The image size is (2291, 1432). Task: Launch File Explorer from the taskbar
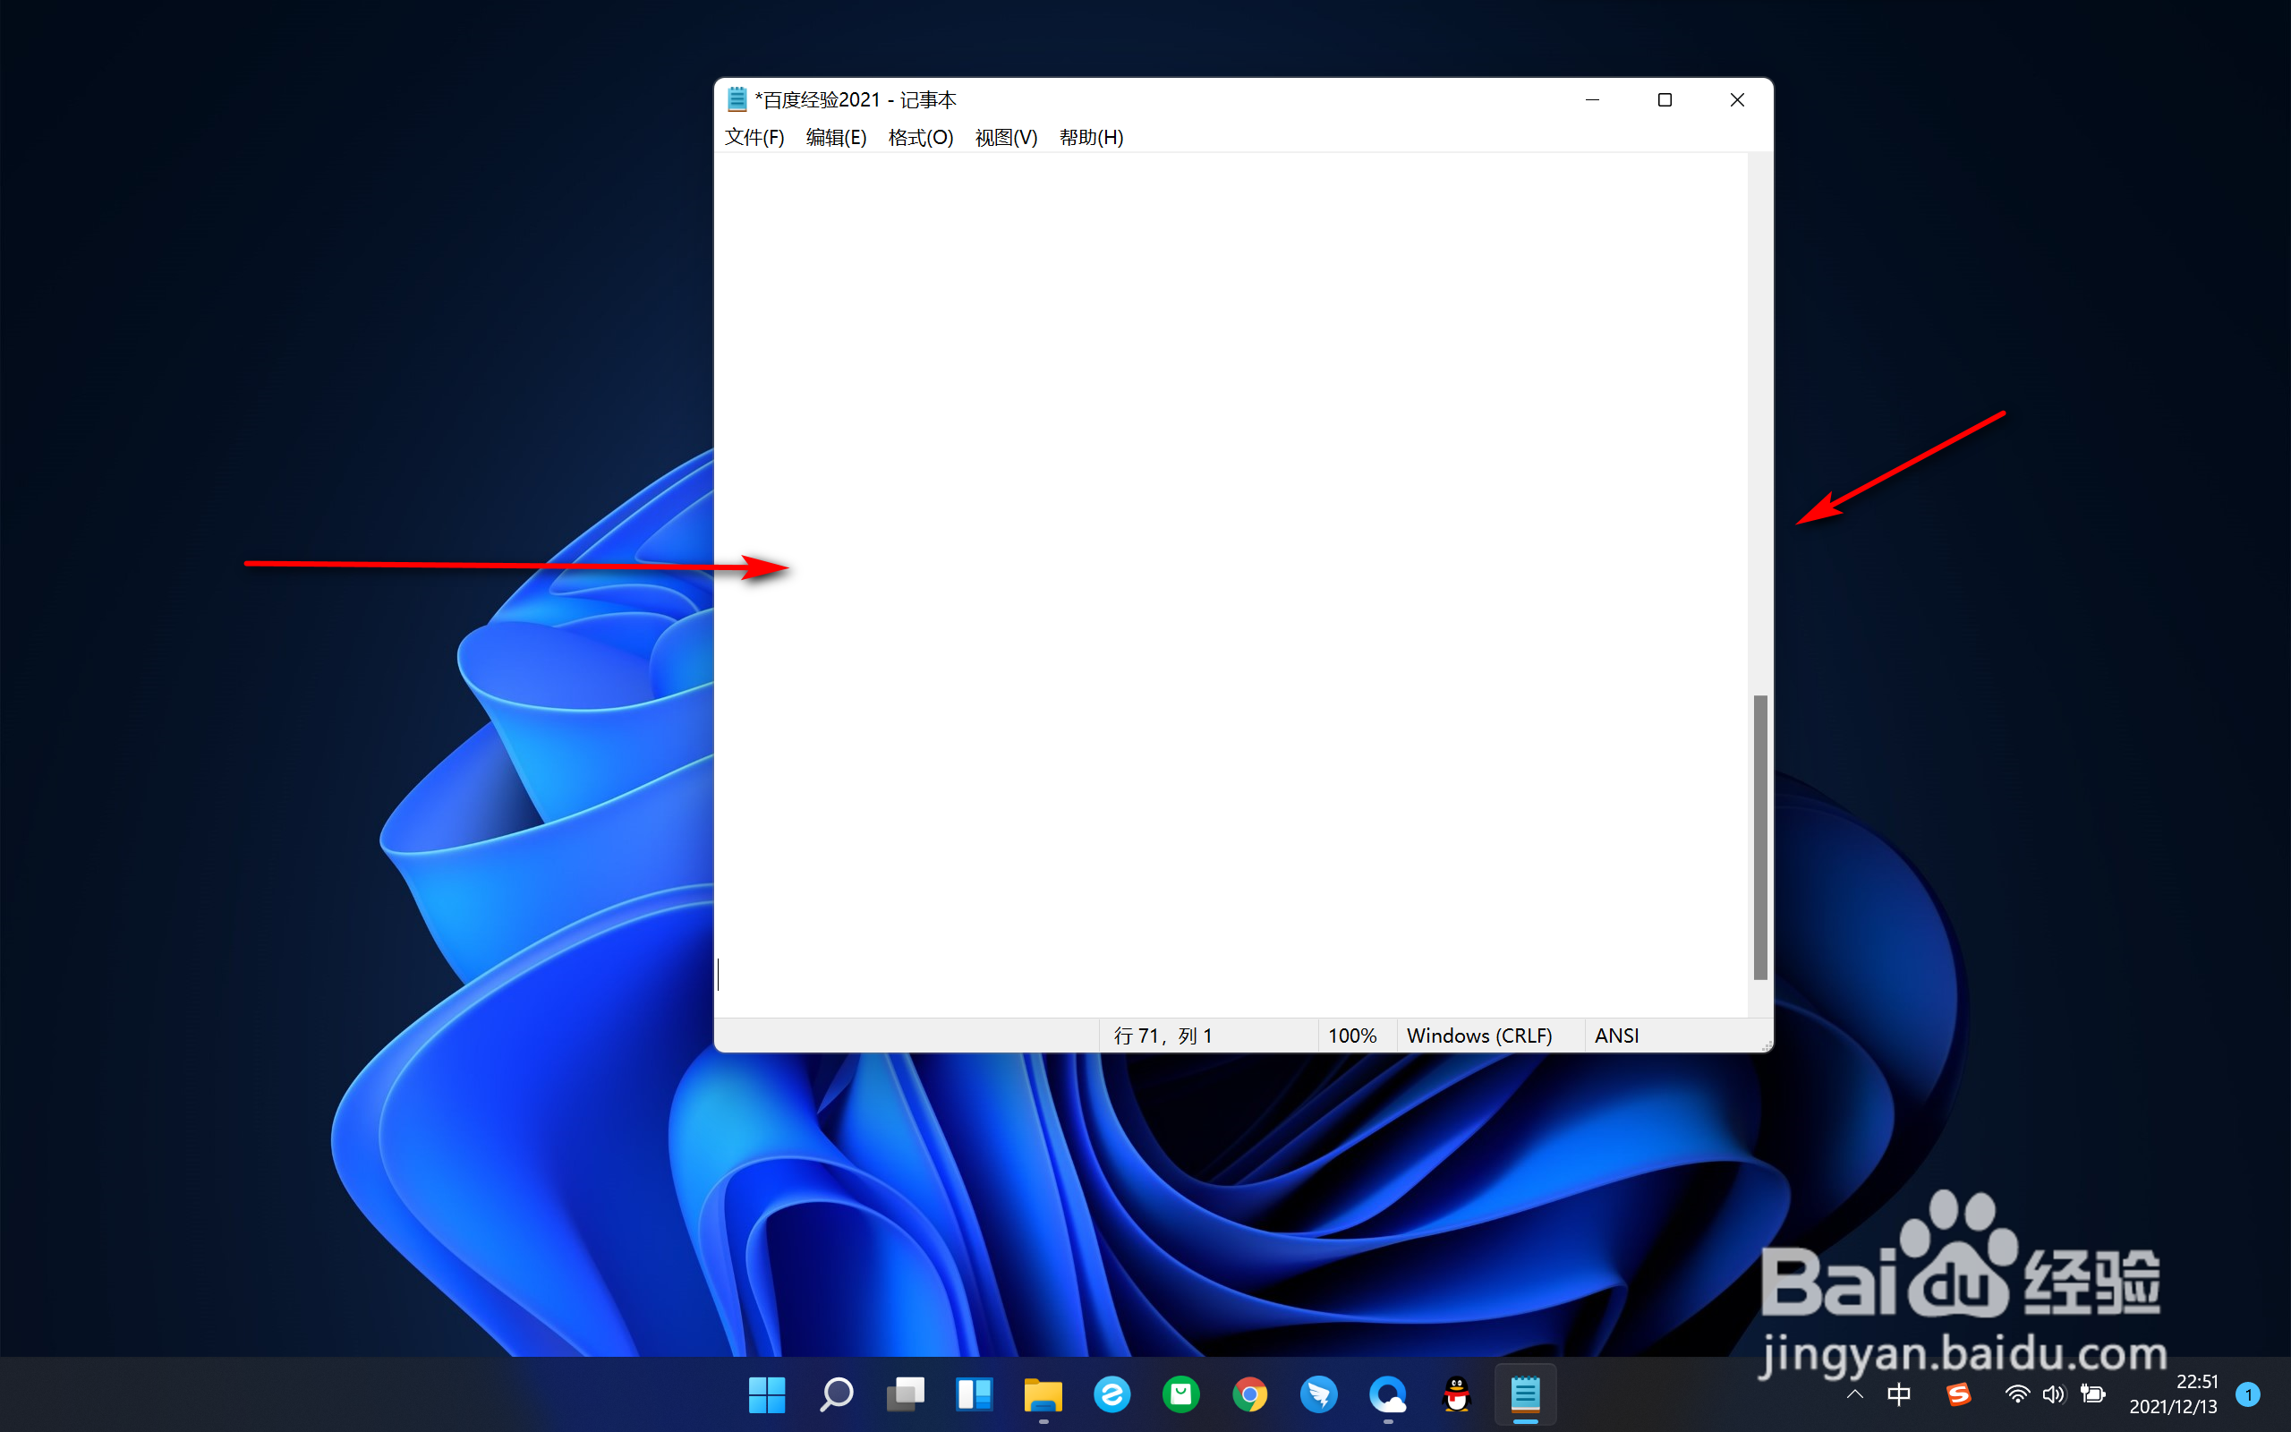[1043, 1394]
